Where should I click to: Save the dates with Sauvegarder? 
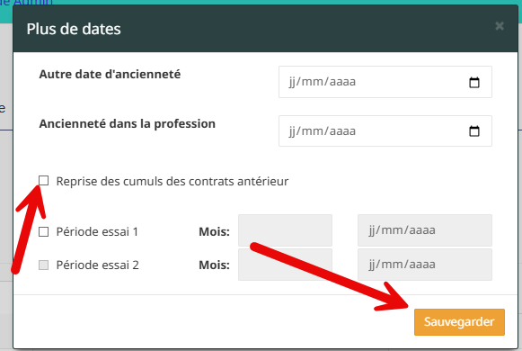[x=459, y=322]
